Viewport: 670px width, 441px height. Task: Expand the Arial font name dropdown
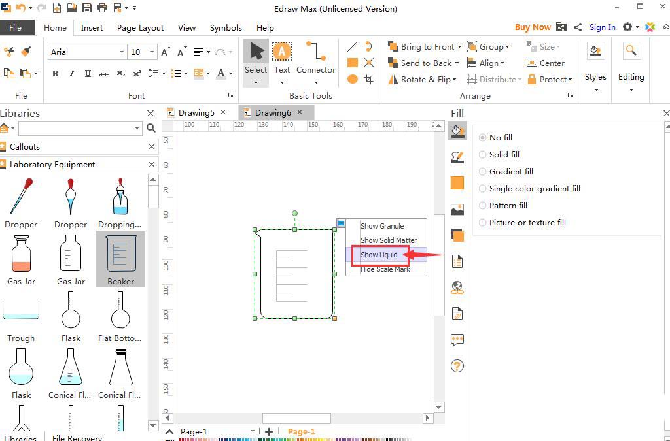(122, 52)
